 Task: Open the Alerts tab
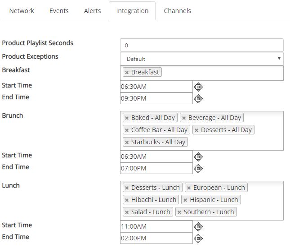coord(92,11)
